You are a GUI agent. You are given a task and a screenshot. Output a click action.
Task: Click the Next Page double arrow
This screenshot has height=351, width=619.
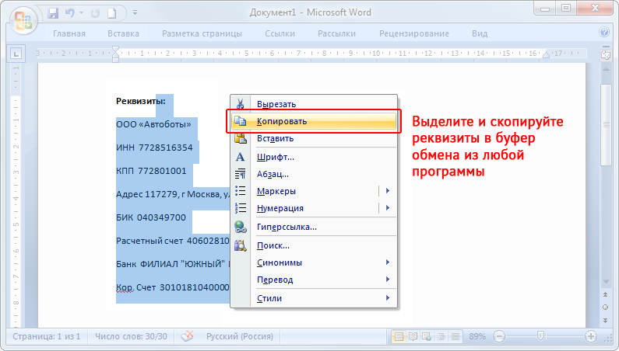coord(606,320)
